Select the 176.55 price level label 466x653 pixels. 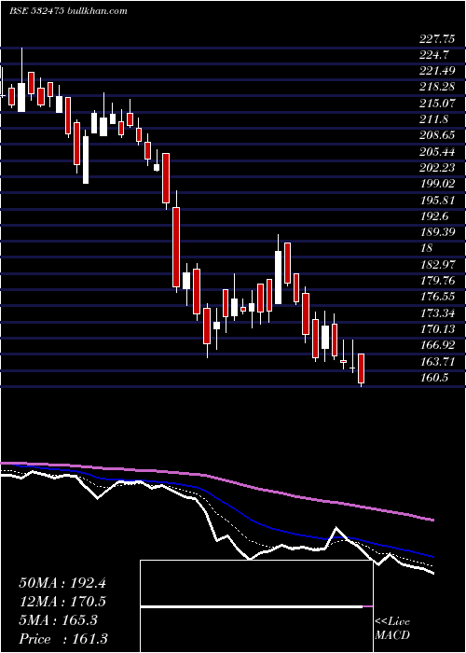click(x=437, y=296)
